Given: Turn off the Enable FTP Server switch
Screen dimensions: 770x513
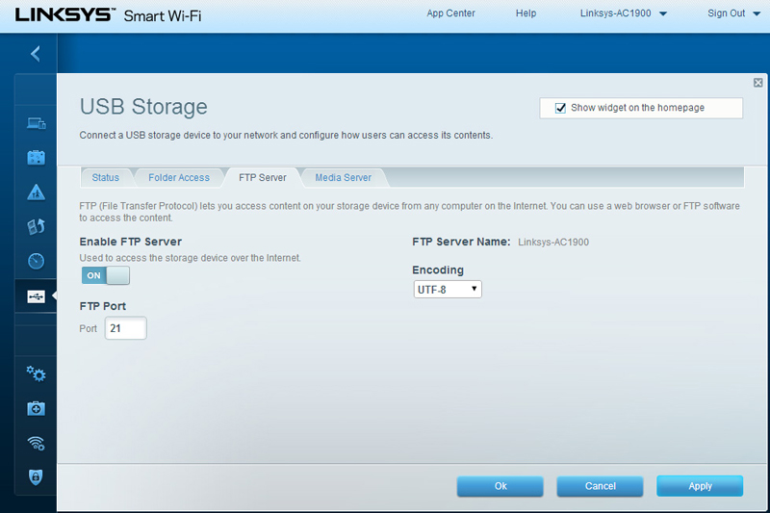Looking at the screenshot, I should pos(106,275).
